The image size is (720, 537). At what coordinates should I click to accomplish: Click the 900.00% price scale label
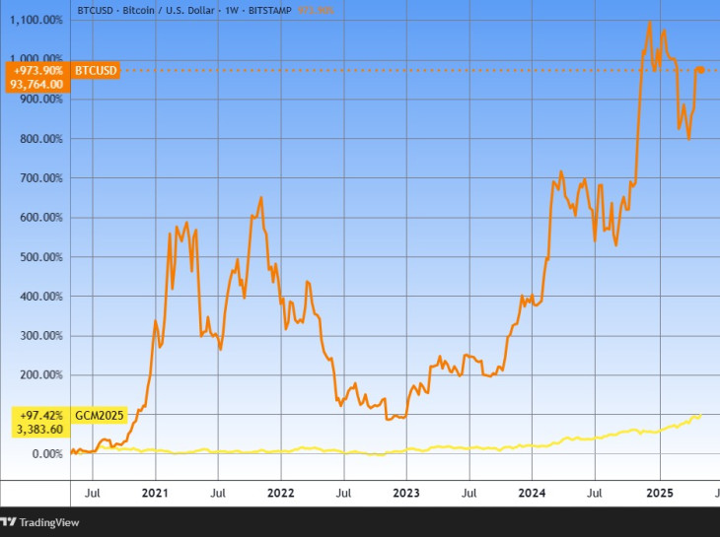pos(41,100)
